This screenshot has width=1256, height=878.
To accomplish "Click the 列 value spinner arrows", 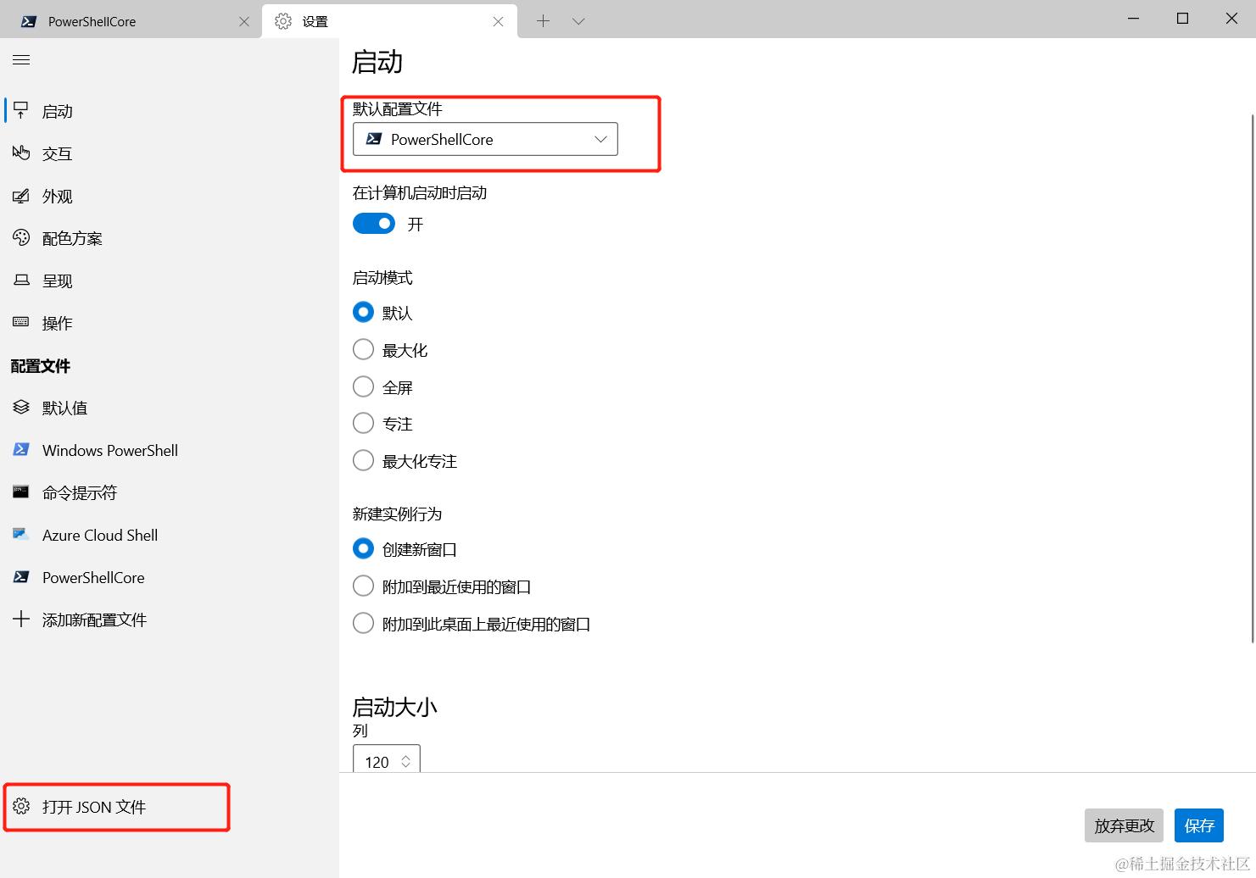I will [406, 761].
